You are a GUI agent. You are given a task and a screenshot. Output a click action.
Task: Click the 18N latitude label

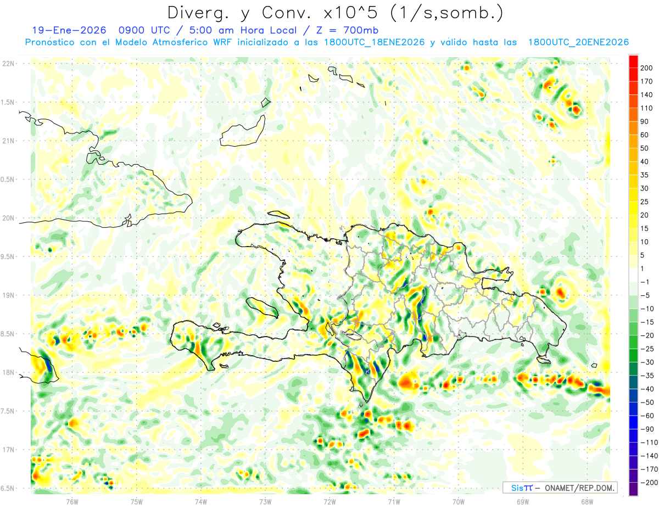point(7,372)
